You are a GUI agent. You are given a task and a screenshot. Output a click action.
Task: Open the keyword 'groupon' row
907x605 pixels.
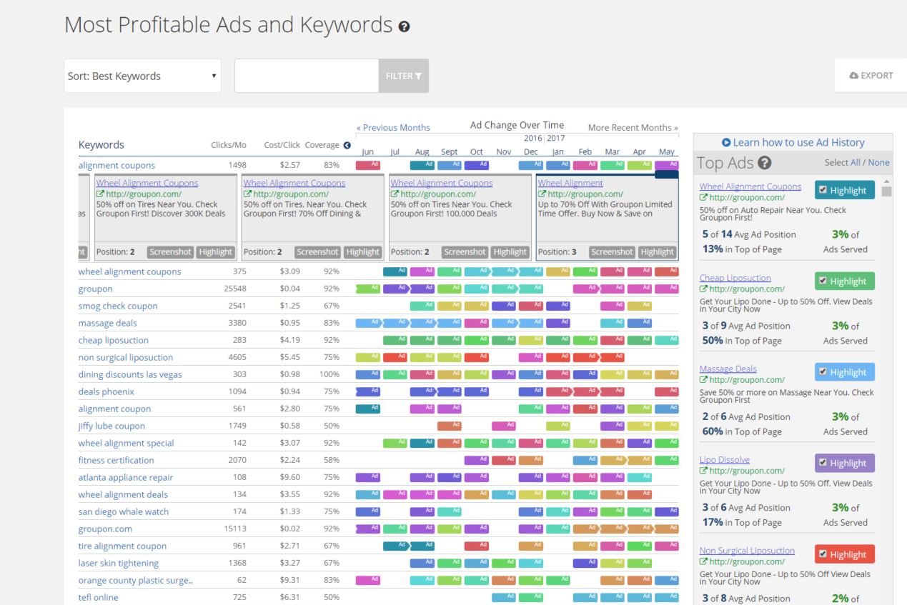96,289
